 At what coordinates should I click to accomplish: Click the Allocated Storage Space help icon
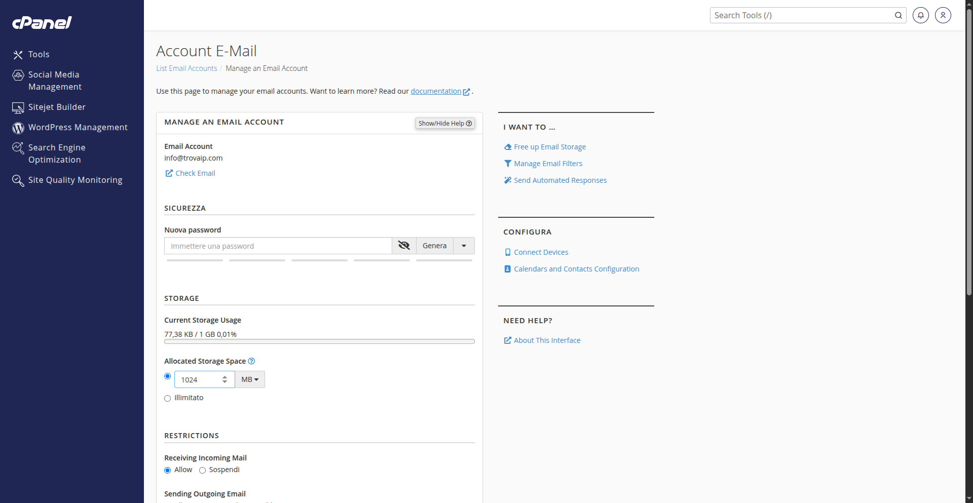[251, 361]
